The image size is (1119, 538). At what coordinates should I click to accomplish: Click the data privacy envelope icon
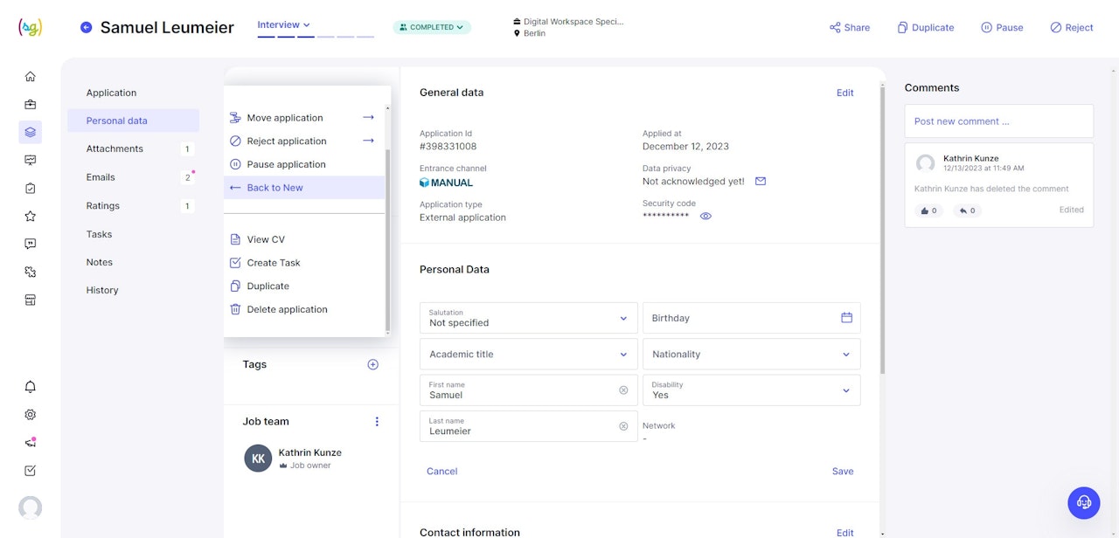tap(760, 182)
